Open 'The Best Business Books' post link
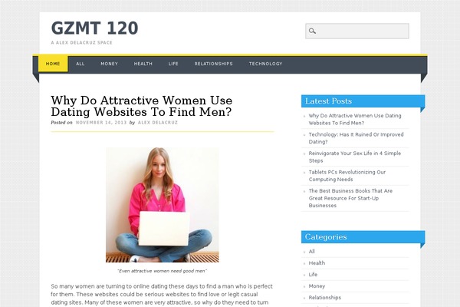Viewport: 460px width, 307px height. tap(350, 198)
